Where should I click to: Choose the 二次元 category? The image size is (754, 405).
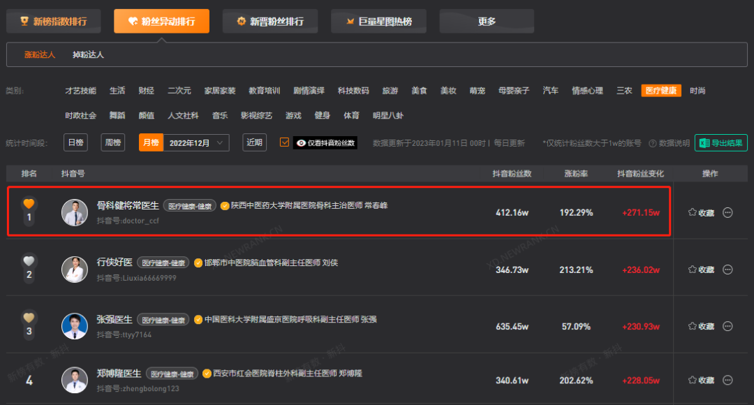pos(179,91)
